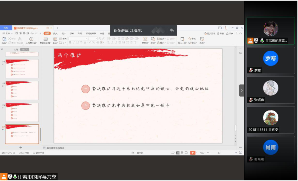
Task: Toggle the Slides (幻灯片) panel pill
Action: tap(25, 49)
